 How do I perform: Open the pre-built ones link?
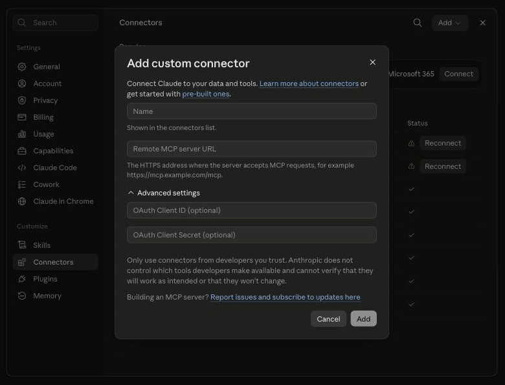click(206, 94)
